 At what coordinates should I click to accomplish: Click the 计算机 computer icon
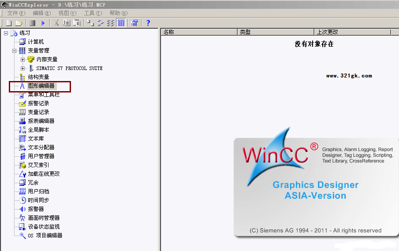click(x=22, y=42)
